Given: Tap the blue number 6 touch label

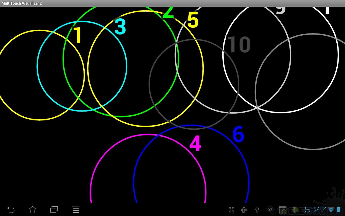Looking at the screenshot, I should tap(238, 134).
